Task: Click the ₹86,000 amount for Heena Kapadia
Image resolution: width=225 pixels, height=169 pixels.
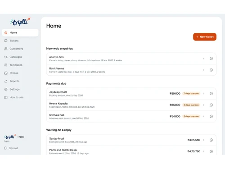Action: click(x=175, y=105)
